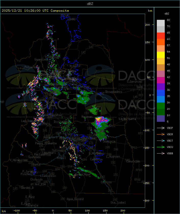This screenshot has height=214, width=180.
Task: Click the km label at the top right
Action: (150, 11)
